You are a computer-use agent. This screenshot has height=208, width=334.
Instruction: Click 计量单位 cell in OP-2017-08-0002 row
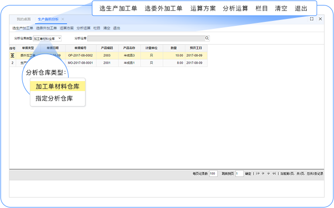(x=152, y=55)
